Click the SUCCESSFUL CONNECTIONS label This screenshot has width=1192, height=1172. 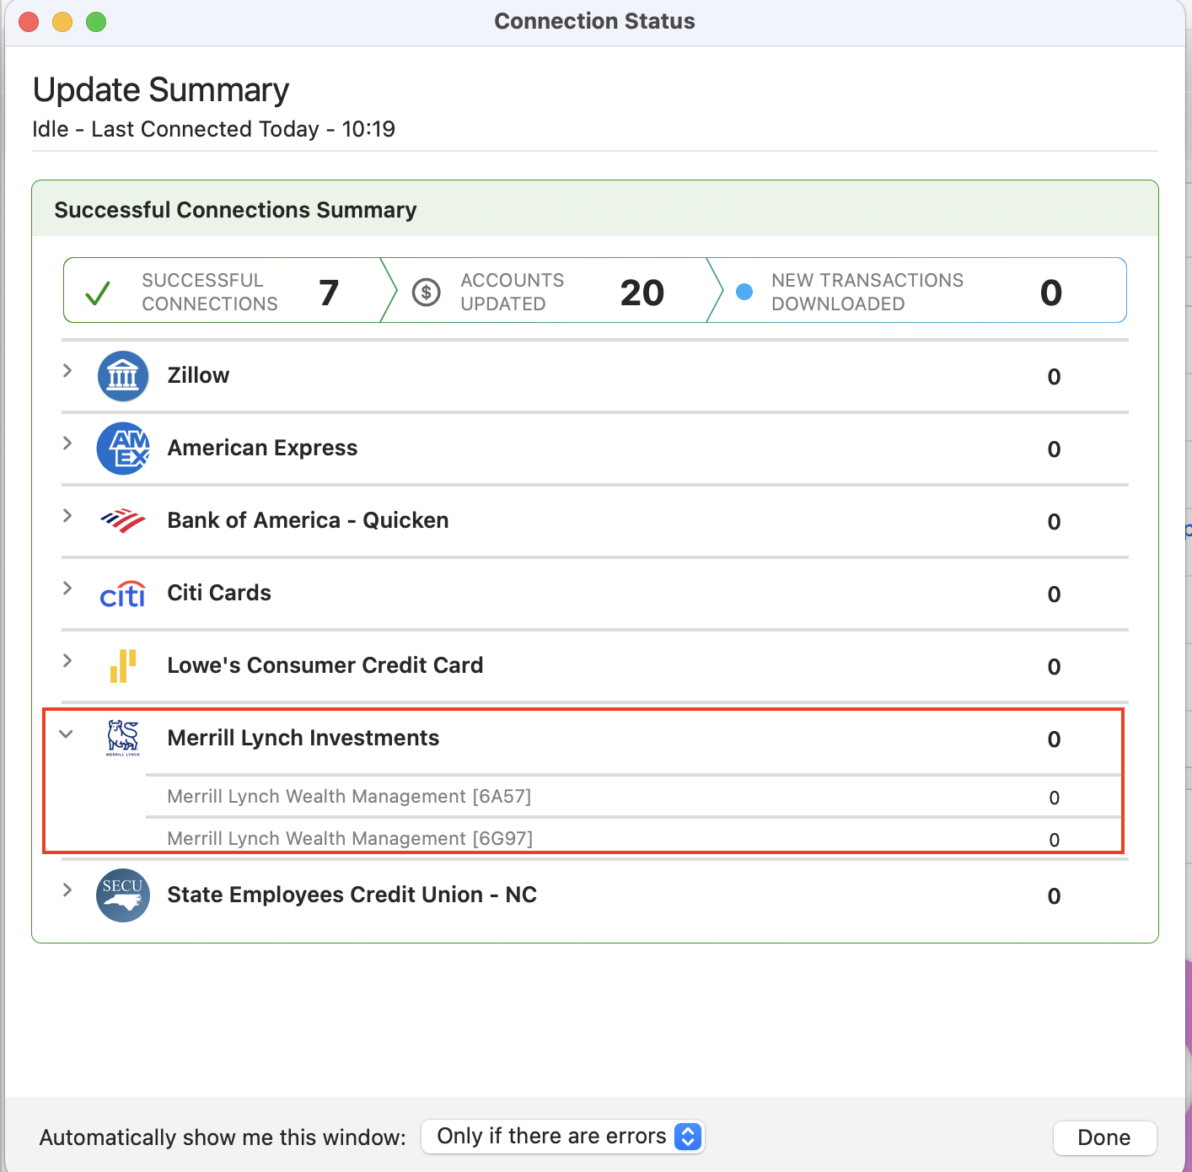[x=210, y=292]
